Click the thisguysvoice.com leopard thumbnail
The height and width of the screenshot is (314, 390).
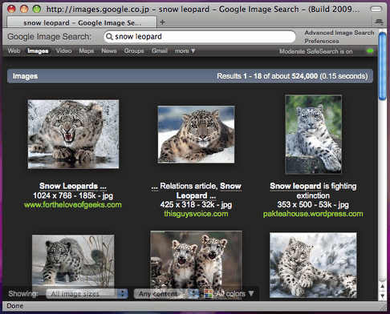[196, 135]
